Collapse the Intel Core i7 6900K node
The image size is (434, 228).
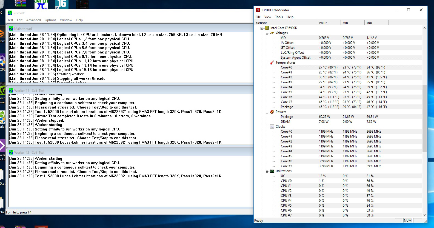262,28
